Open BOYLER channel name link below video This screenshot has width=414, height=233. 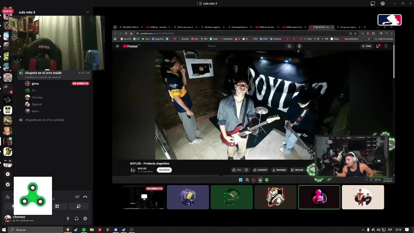[142, 169]
